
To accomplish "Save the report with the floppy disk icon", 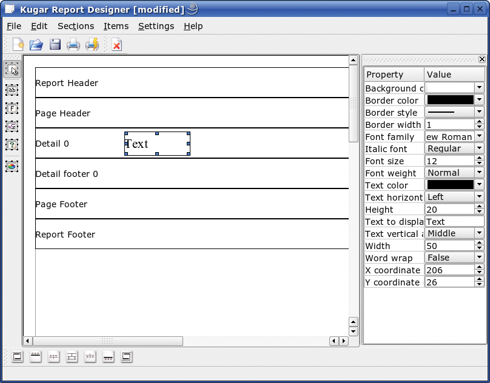I will [55, 44].
